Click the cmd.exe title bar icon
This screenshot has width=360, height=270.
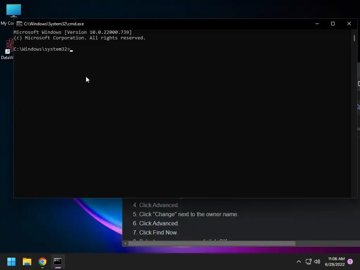tap(19, 24)
